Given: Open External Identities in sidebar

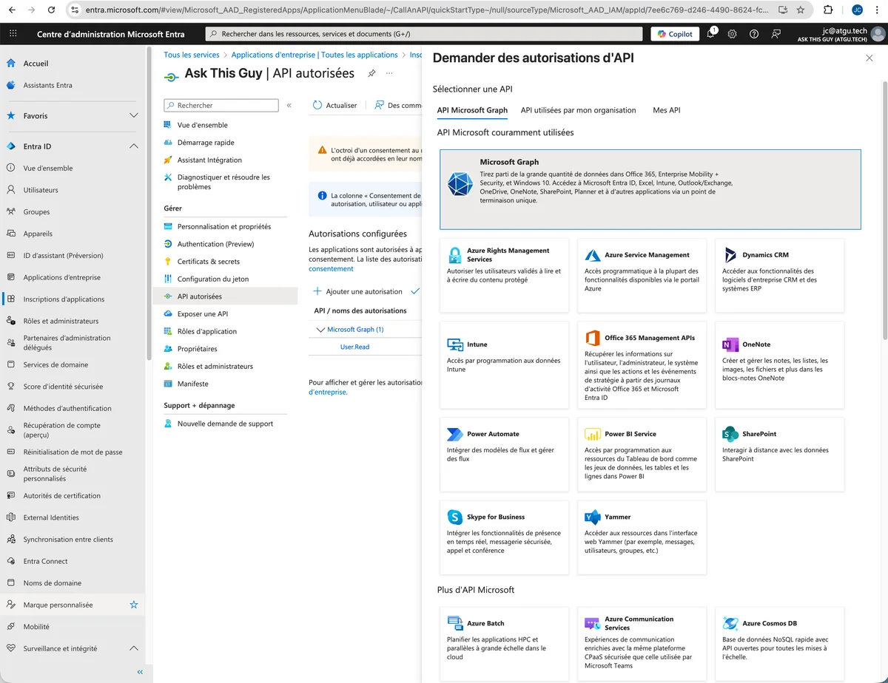Looking at the screenshot, I should pos(51,517).
